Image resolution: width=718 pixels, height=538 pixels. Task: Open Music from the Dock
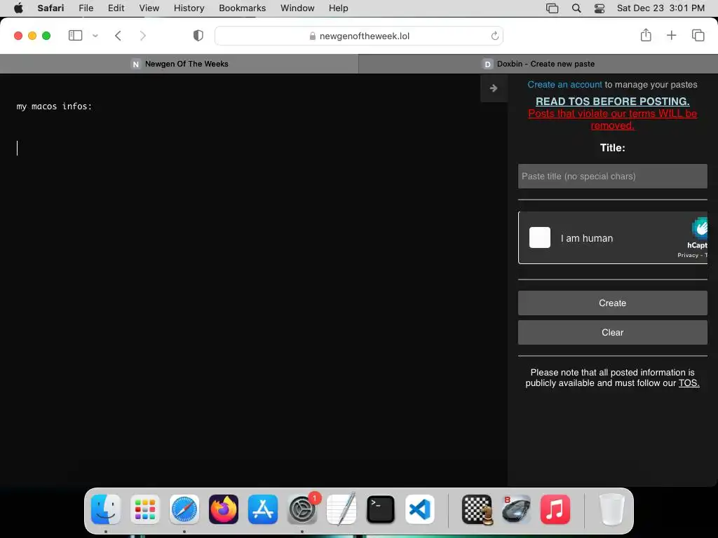pyautogui.click(x=555, y=509)
